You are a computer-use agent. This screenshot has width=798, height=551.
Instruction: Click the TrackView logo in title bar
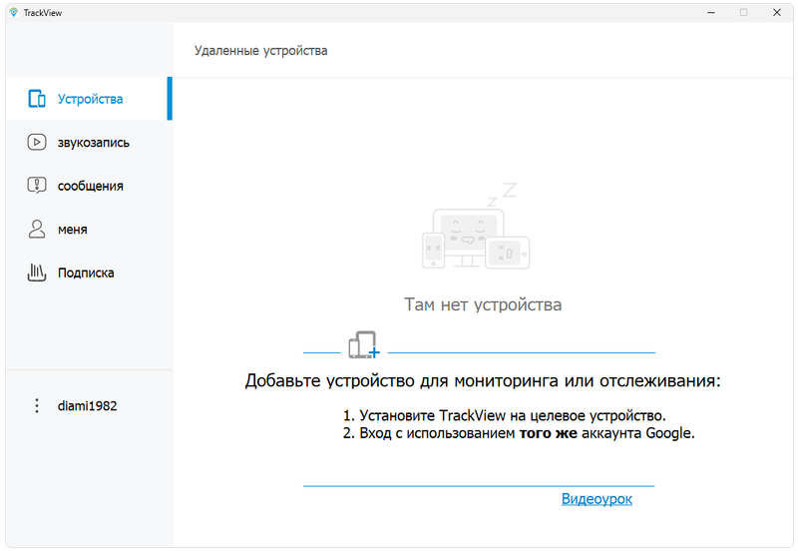14,12
